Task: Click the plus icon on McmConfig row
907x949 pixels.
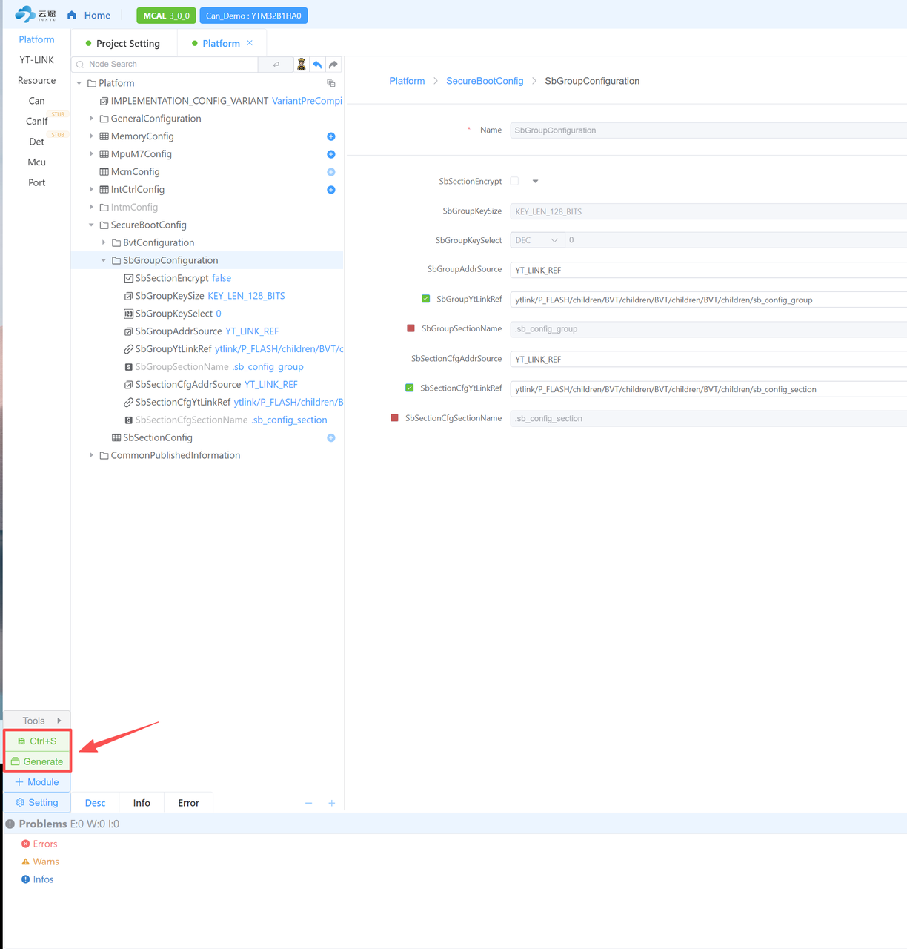Action: 331,172
